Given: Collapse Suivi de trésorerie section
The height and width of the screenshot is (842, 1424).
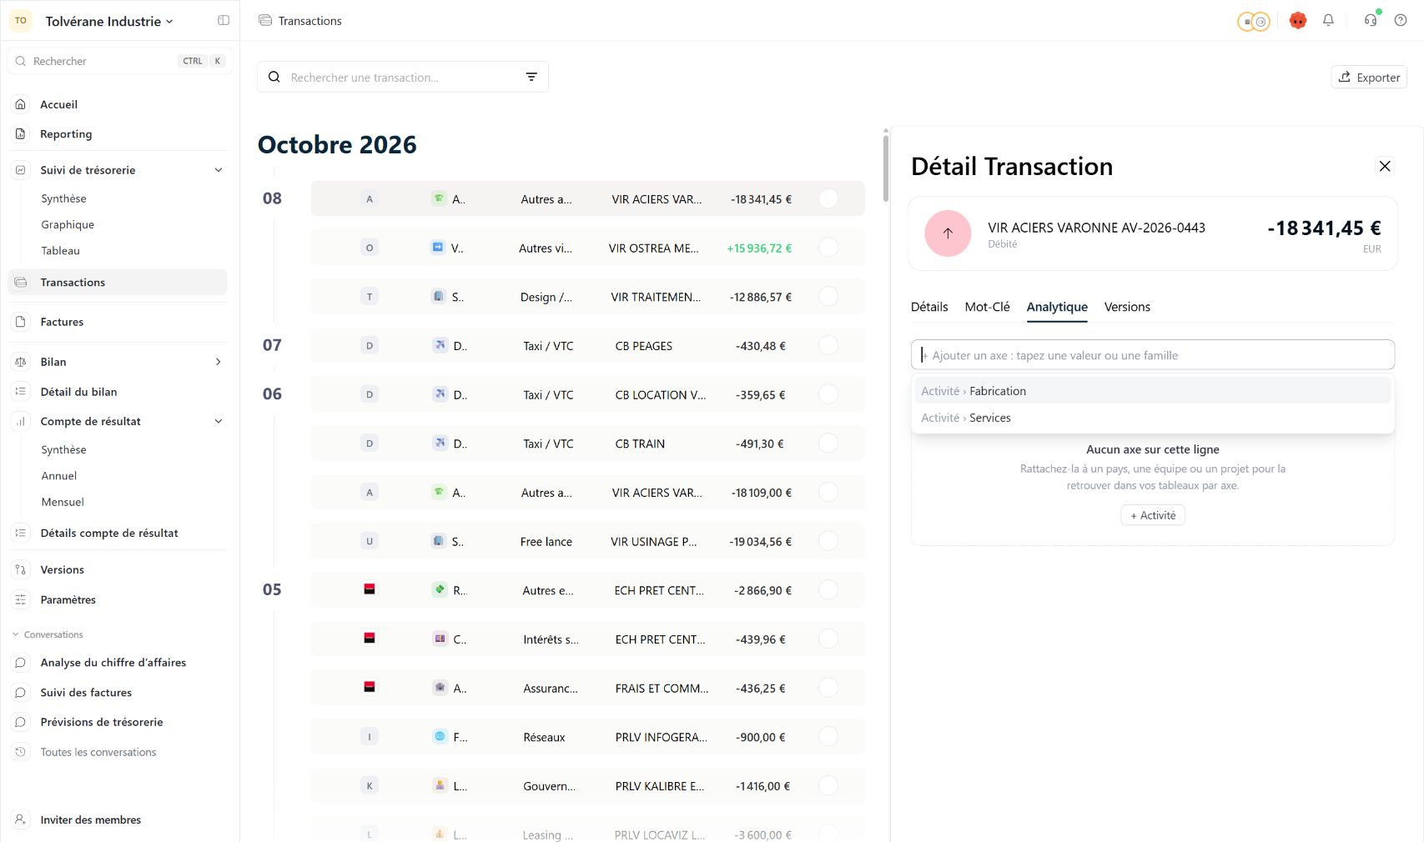Looking at the screenshot, I should [x=219, y=170].
